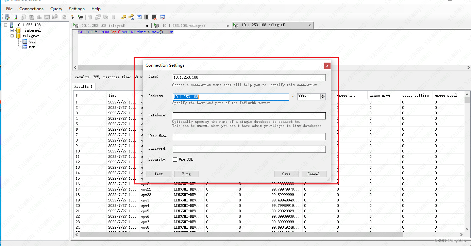
Task: Open the File menu
Action: click(9, 9)
